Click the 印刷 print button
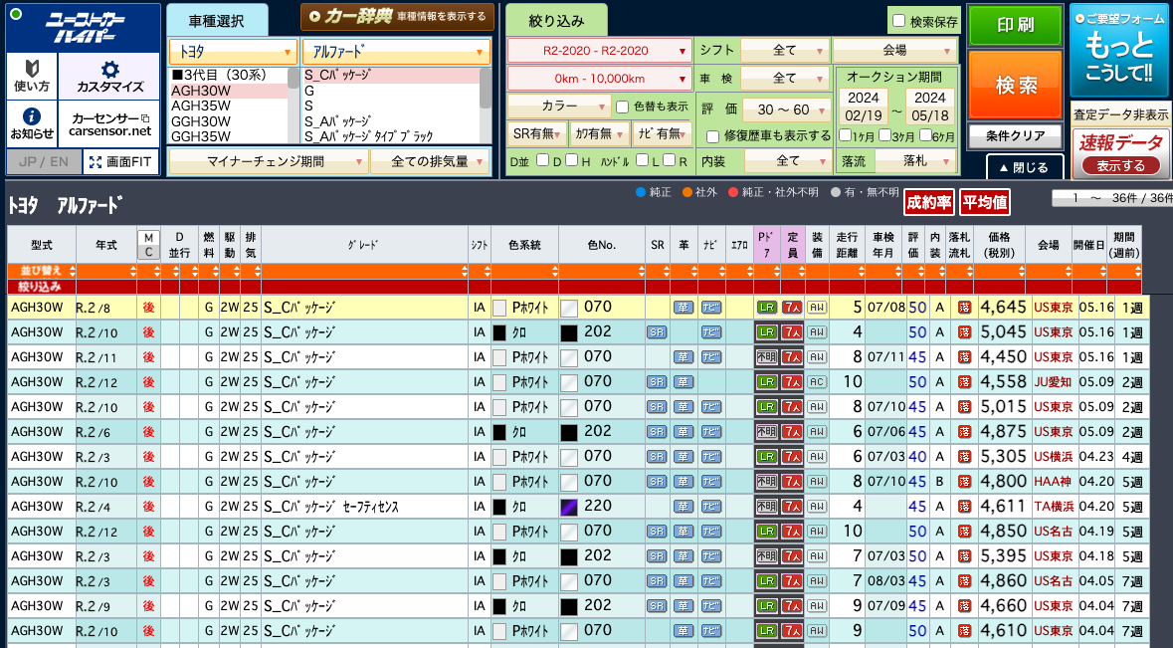Screen dimensions: 1173x648 [1015, 26]
